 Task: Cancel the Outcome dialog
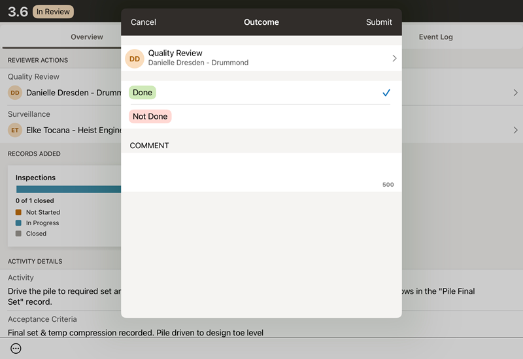pyautogui.click(x=143, y=22)
